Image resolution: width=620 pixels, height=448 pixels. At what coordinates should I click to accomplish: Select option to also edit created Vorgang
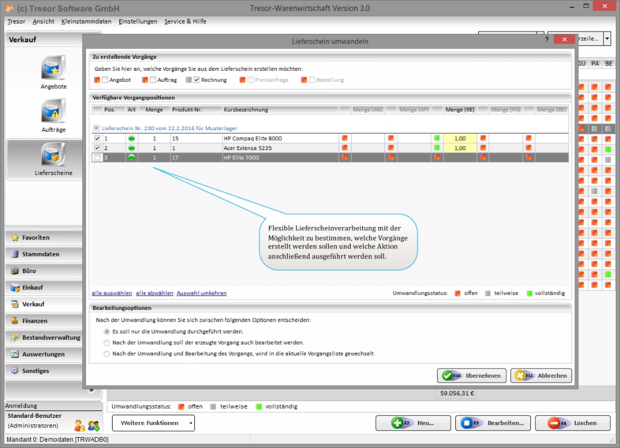(x=107, y=342)
